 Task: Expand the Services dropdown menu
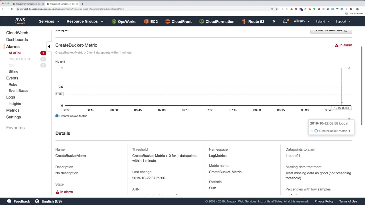point(49,21)
